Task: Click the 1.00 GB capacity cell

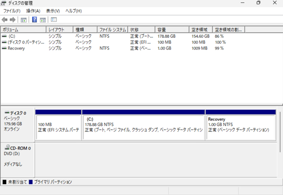Action: [x=164, y=48]
